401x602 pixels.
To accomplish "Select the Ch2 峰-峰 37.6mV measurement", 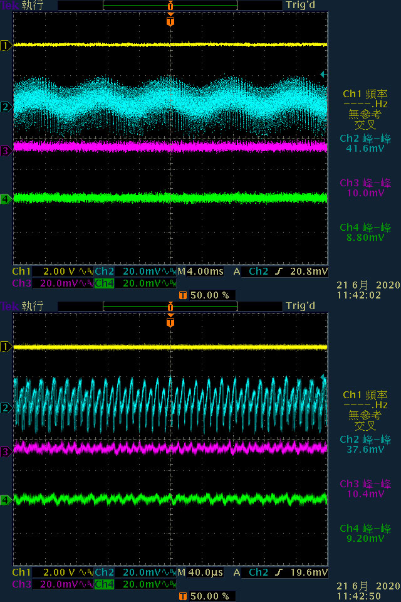I will (365, 445).
